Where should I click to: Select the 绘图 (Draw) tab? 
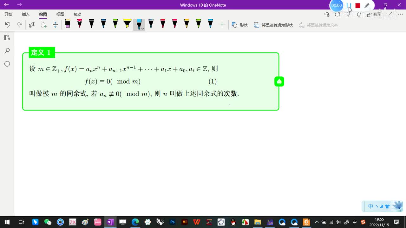(43, 14)
